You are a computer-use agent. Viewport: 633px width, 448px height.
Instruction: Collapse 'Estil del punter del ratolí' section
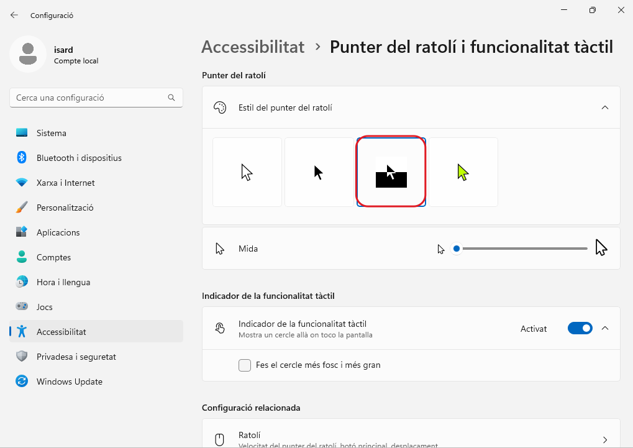tap(604, 107)
